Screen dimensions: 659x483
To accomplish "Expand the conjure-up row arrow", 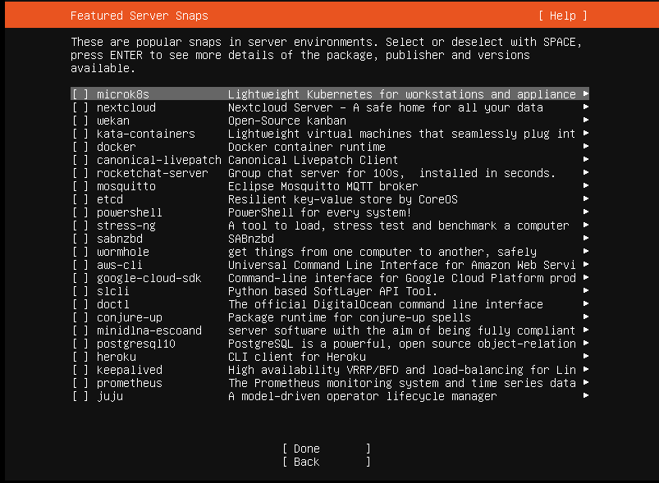I will pyautogui.click(x=586, y=317).
